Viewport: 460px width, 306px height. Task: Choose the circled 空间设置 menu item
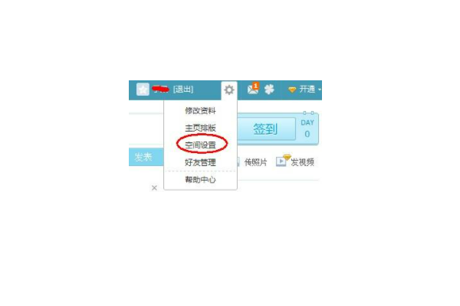click(200, 145)
